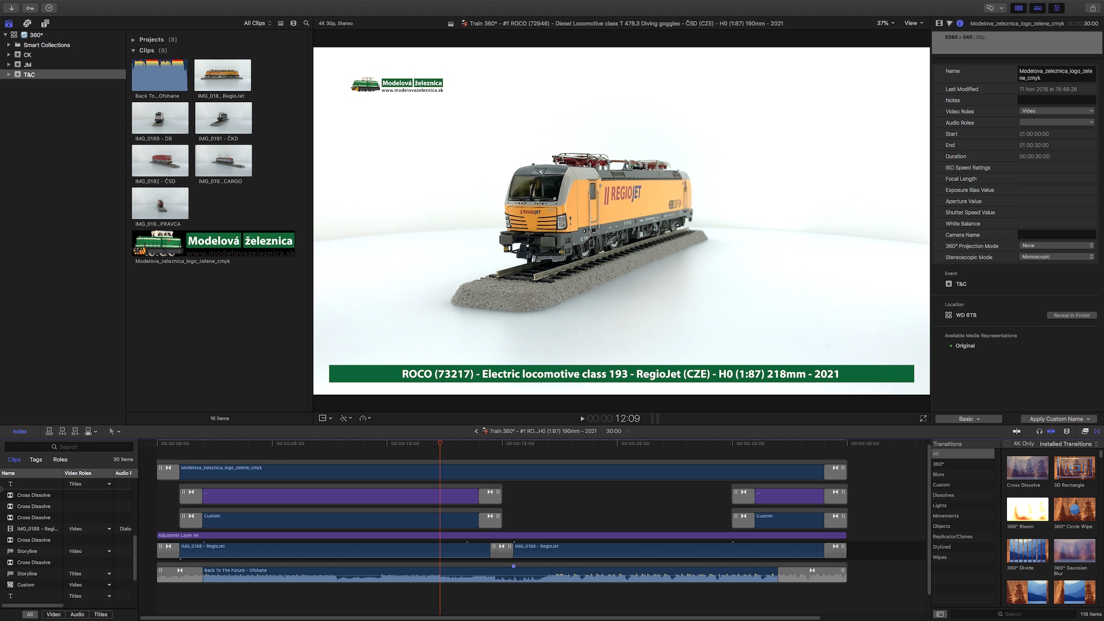
Task: Show or hide the browser
Action: point(1019,8)
